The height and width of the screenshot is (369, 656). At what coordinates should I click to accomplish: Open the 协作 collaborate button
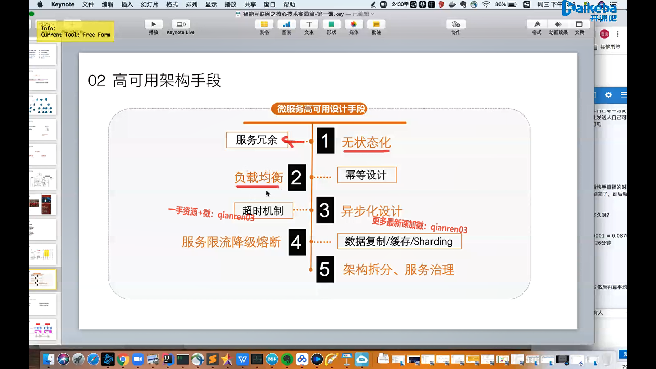click(x=456, y=24)
